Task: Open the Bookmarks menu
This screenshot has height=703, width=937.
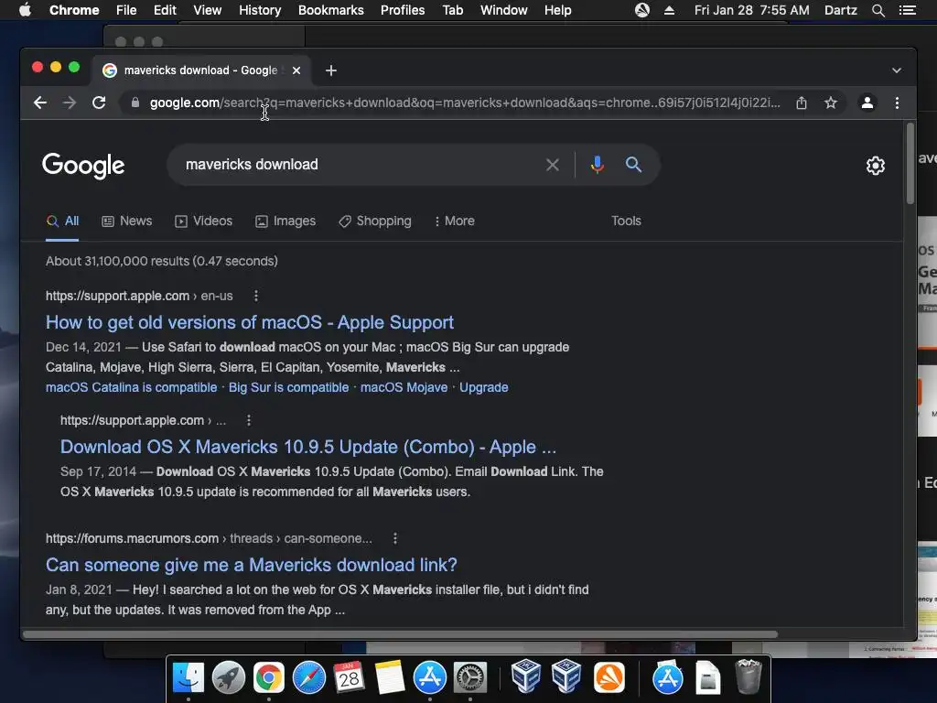Action: (x=331, y=10)
